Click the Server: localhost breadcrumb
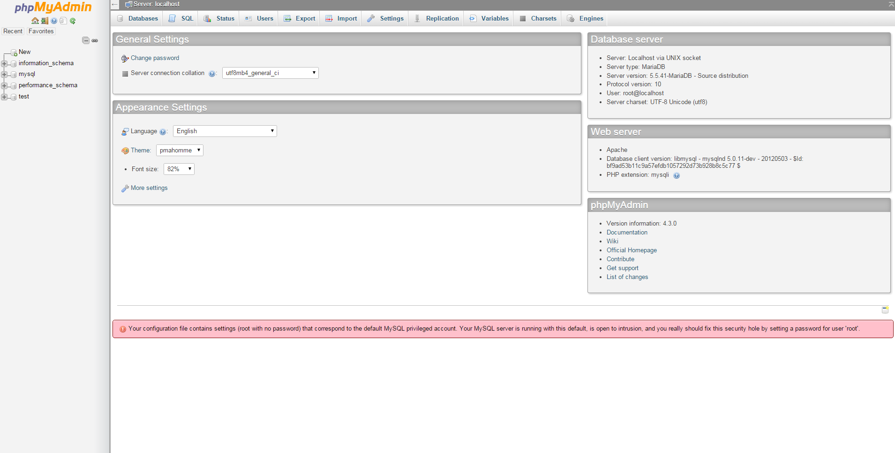Image resolution: width=895 pixels, height=453 pixels. pos(157,4)
